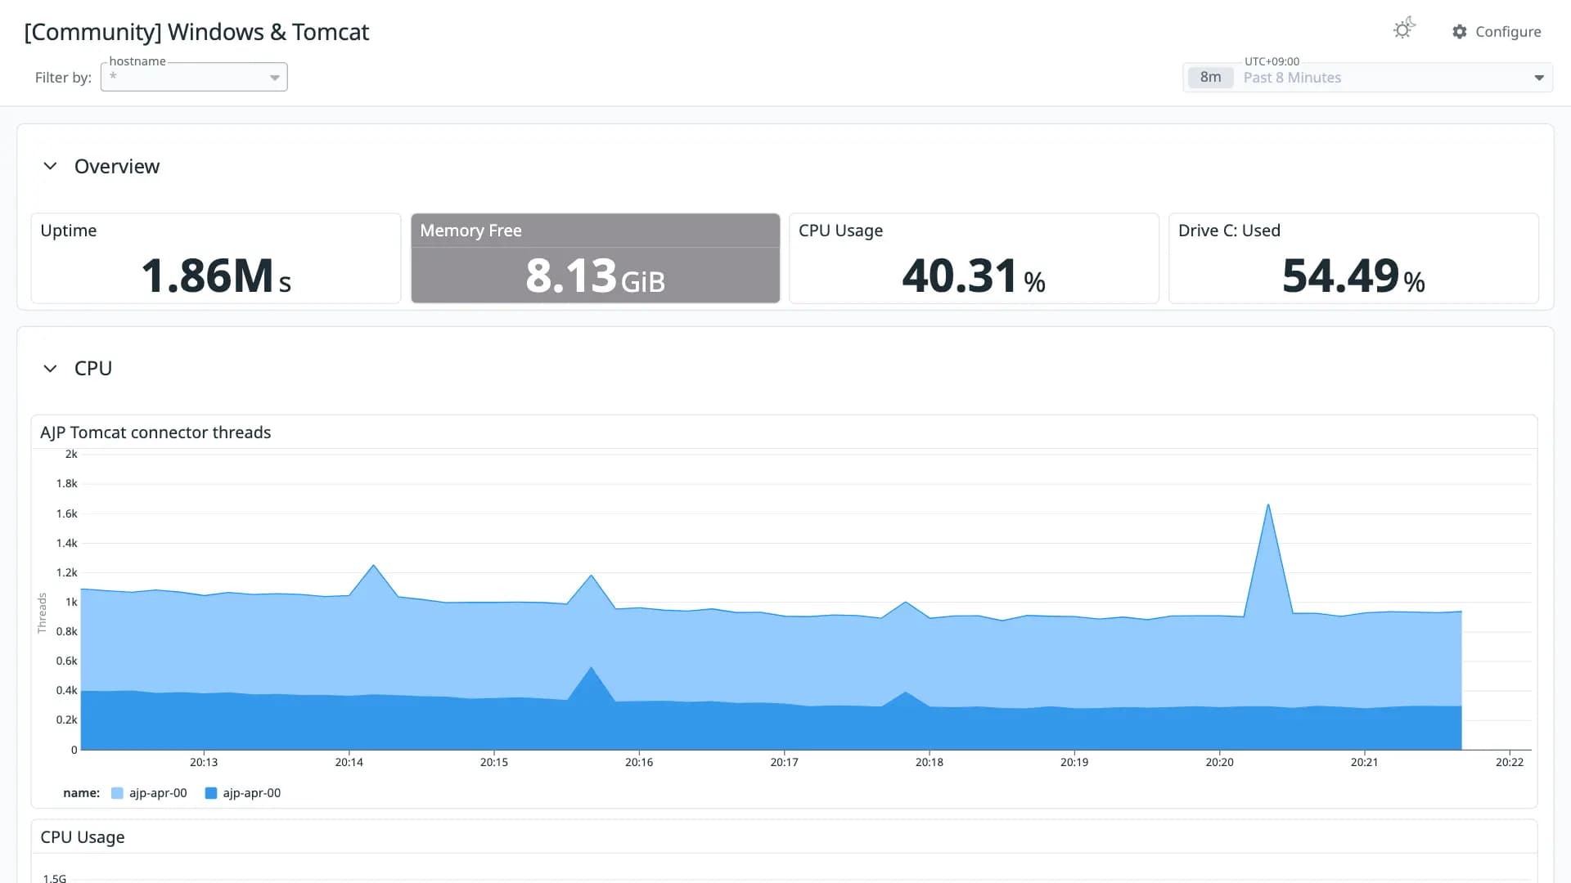This screenshot has height=883, width=1571.
Task: Click the Threads y-axis title
Action: 43,613
